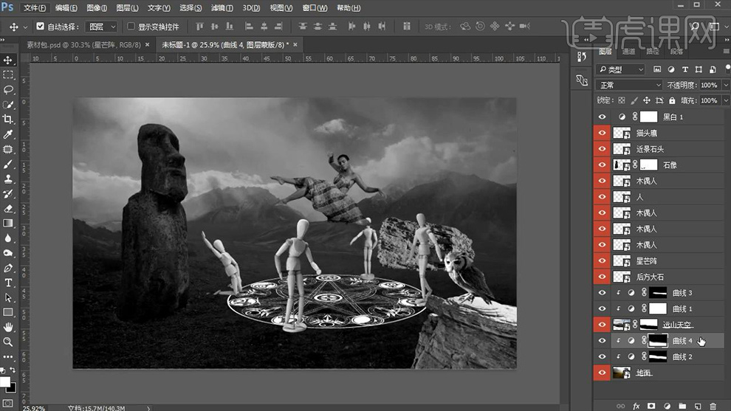The height and width of the screenshot is (411, 731).
Task: Select the Zoom tool
Action: pos(8,342)
